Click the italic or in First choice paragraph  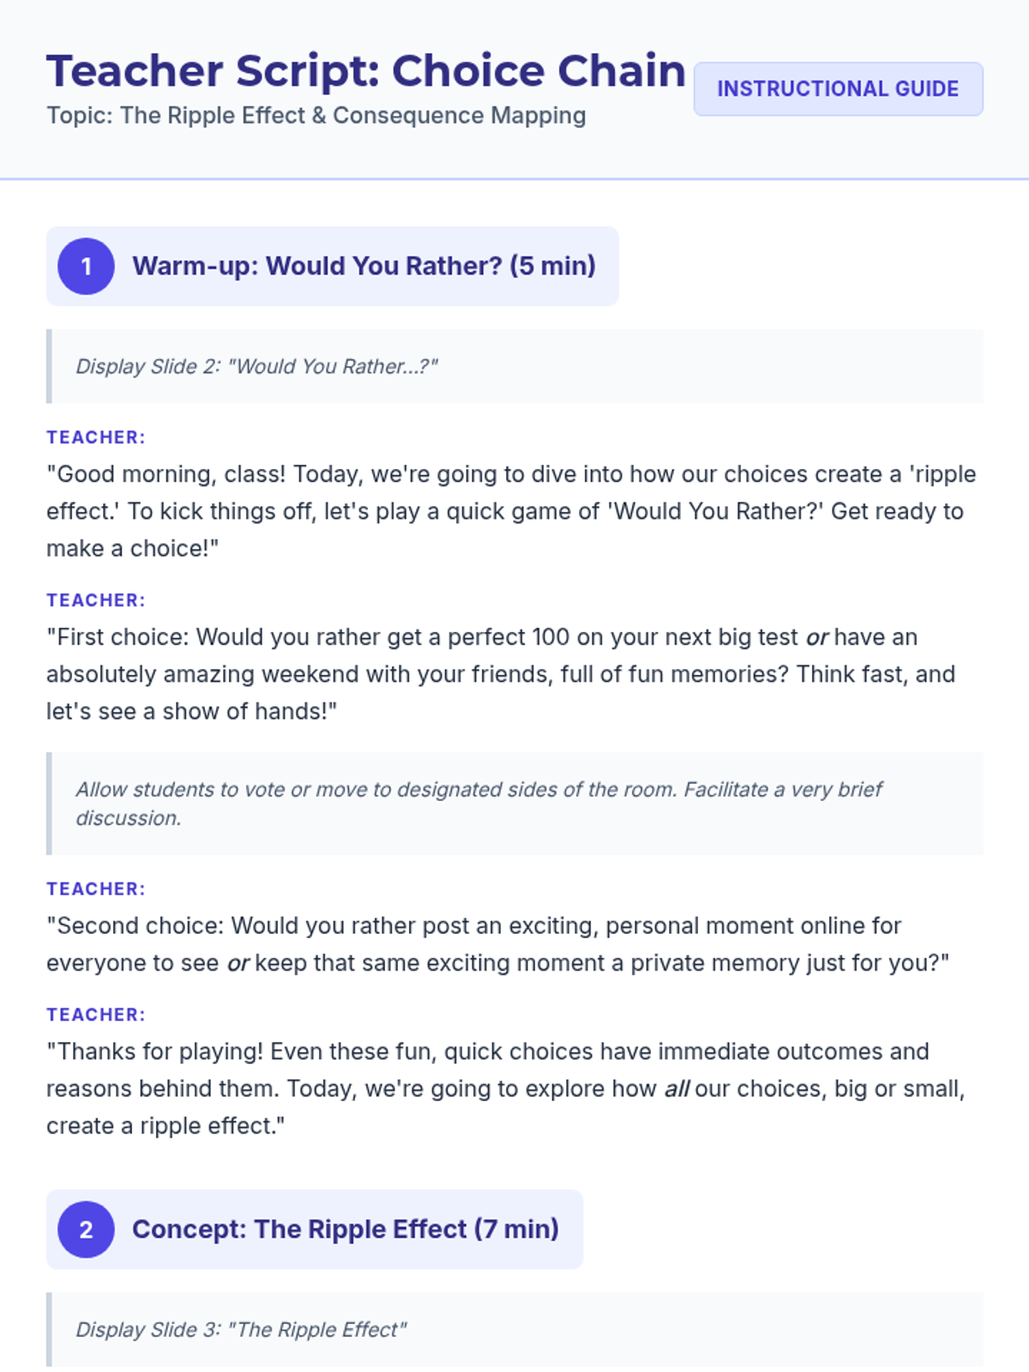tap(817, 638)
